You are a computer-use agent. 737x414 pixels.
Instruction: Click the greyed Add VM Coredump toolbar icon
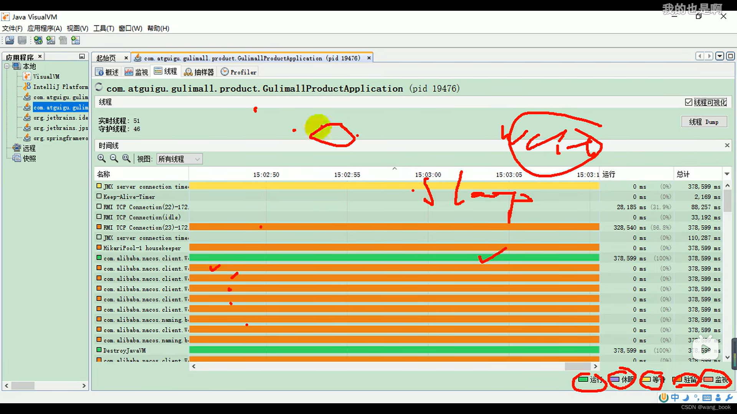63,40
